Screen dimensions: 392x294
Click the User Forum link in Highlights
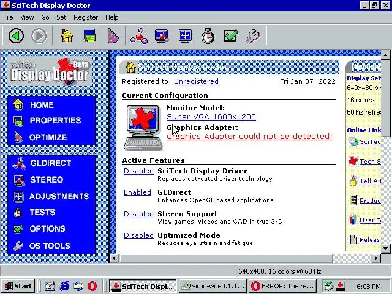click(x=370, y=221)
